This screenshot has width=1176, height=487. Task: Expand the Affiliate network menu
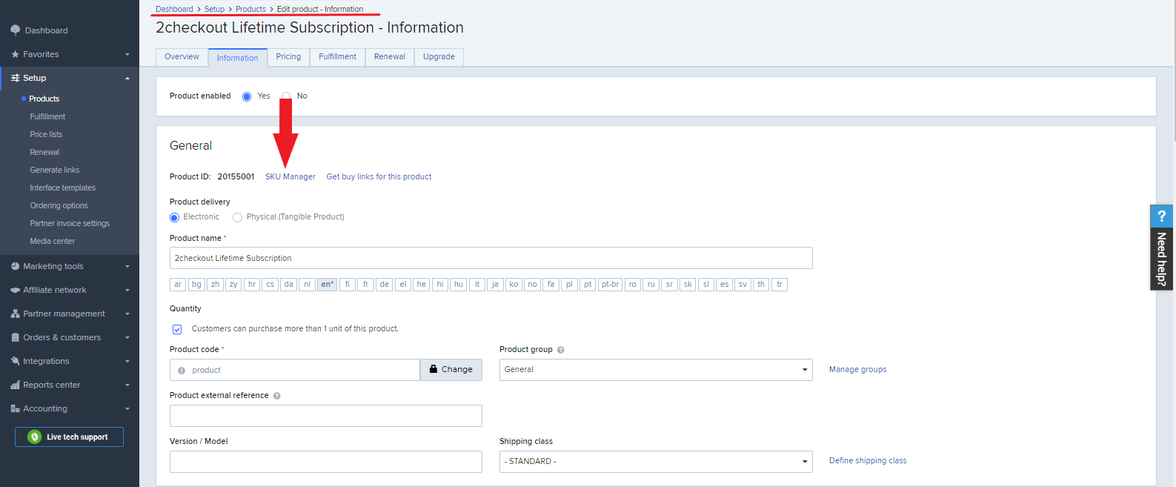(127, 290)
